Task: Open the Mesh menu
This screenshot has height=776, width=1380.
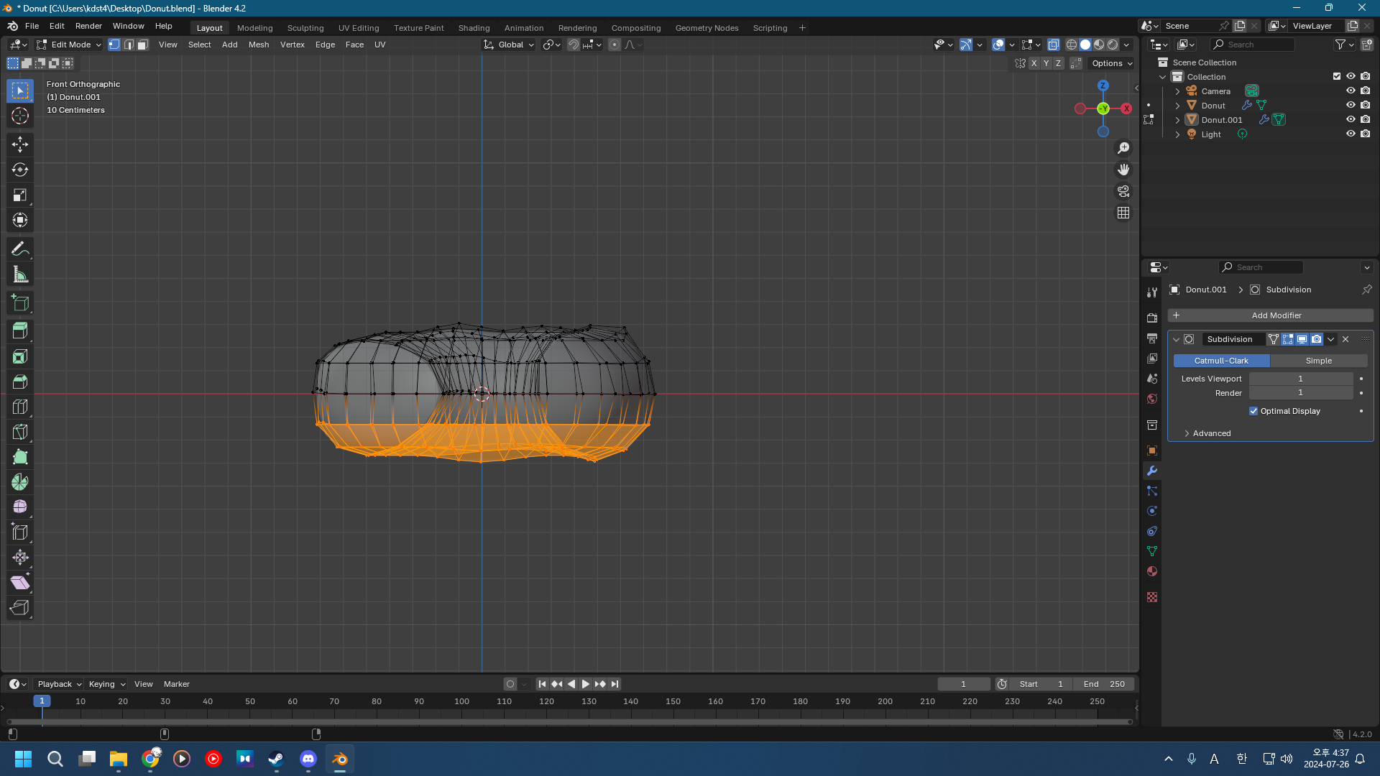Action: [258, 45]
